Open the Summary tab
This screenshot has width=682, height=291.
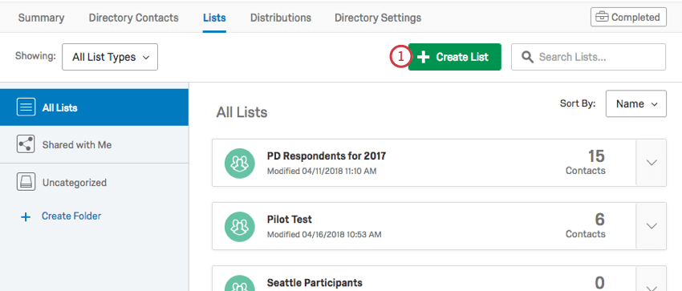click(41, 18)
